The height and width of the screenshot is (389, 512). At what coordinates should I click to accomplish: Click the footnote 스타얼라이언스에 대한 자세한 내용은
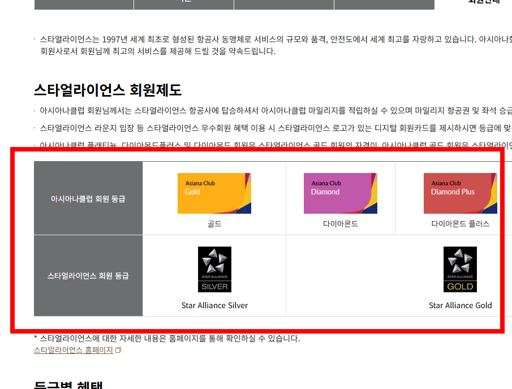pos(167,339)
